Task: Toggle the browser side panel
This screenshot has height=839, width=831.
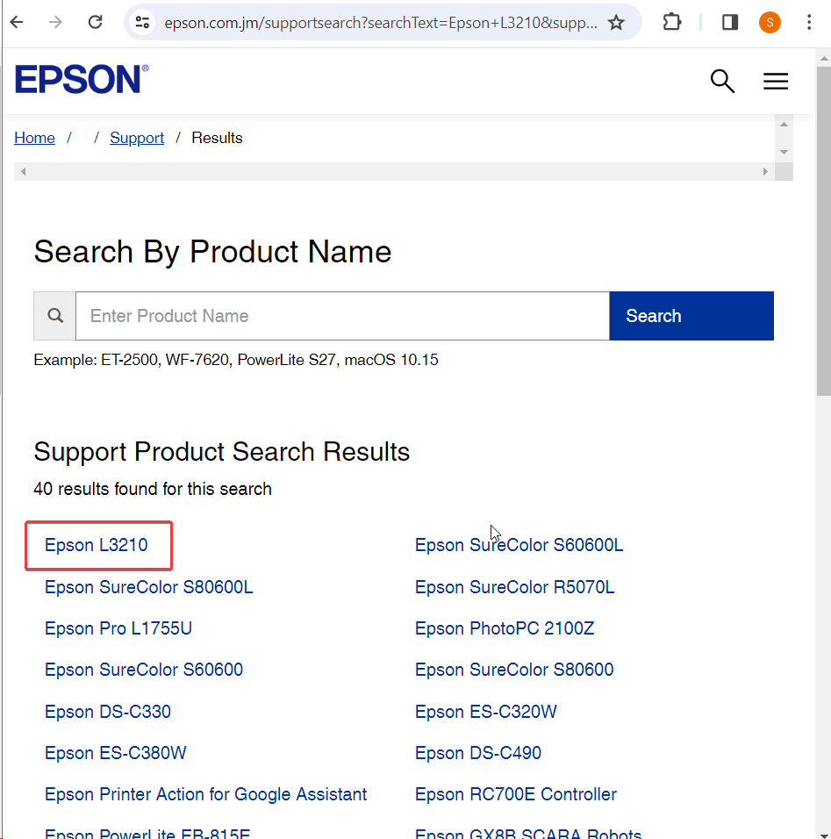Action: coord(730,23)
